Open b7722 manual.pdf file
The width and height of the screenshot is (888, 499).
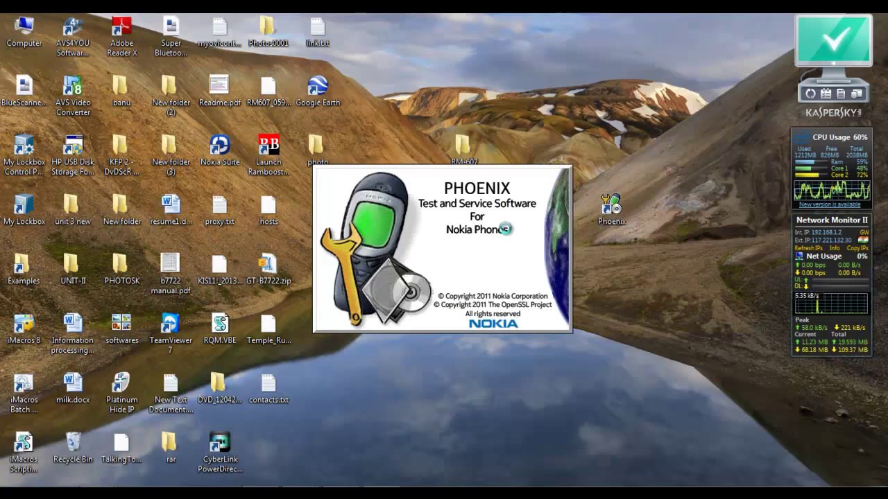171,275
